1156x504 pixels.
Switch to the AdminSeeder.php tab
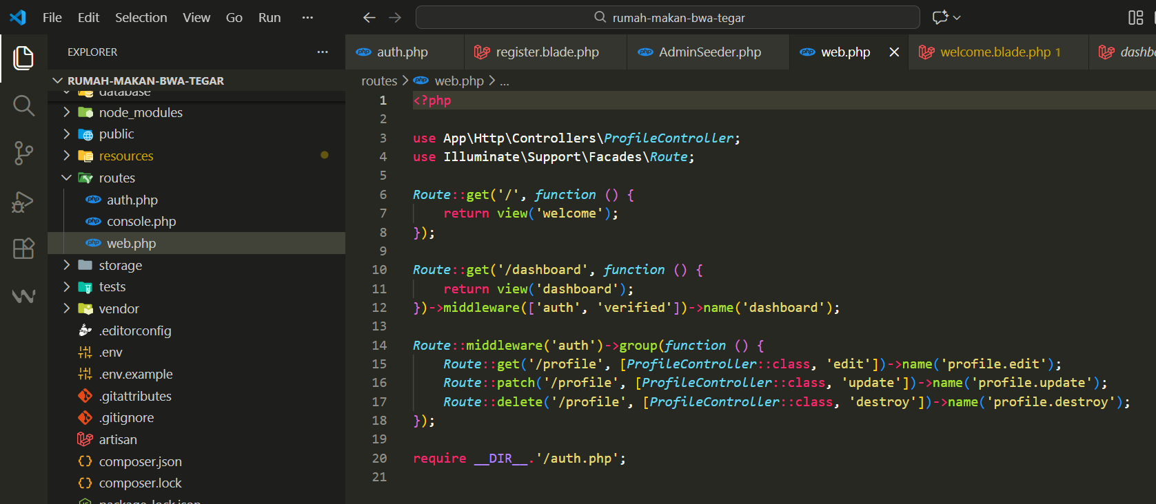[x=709, y=52]
